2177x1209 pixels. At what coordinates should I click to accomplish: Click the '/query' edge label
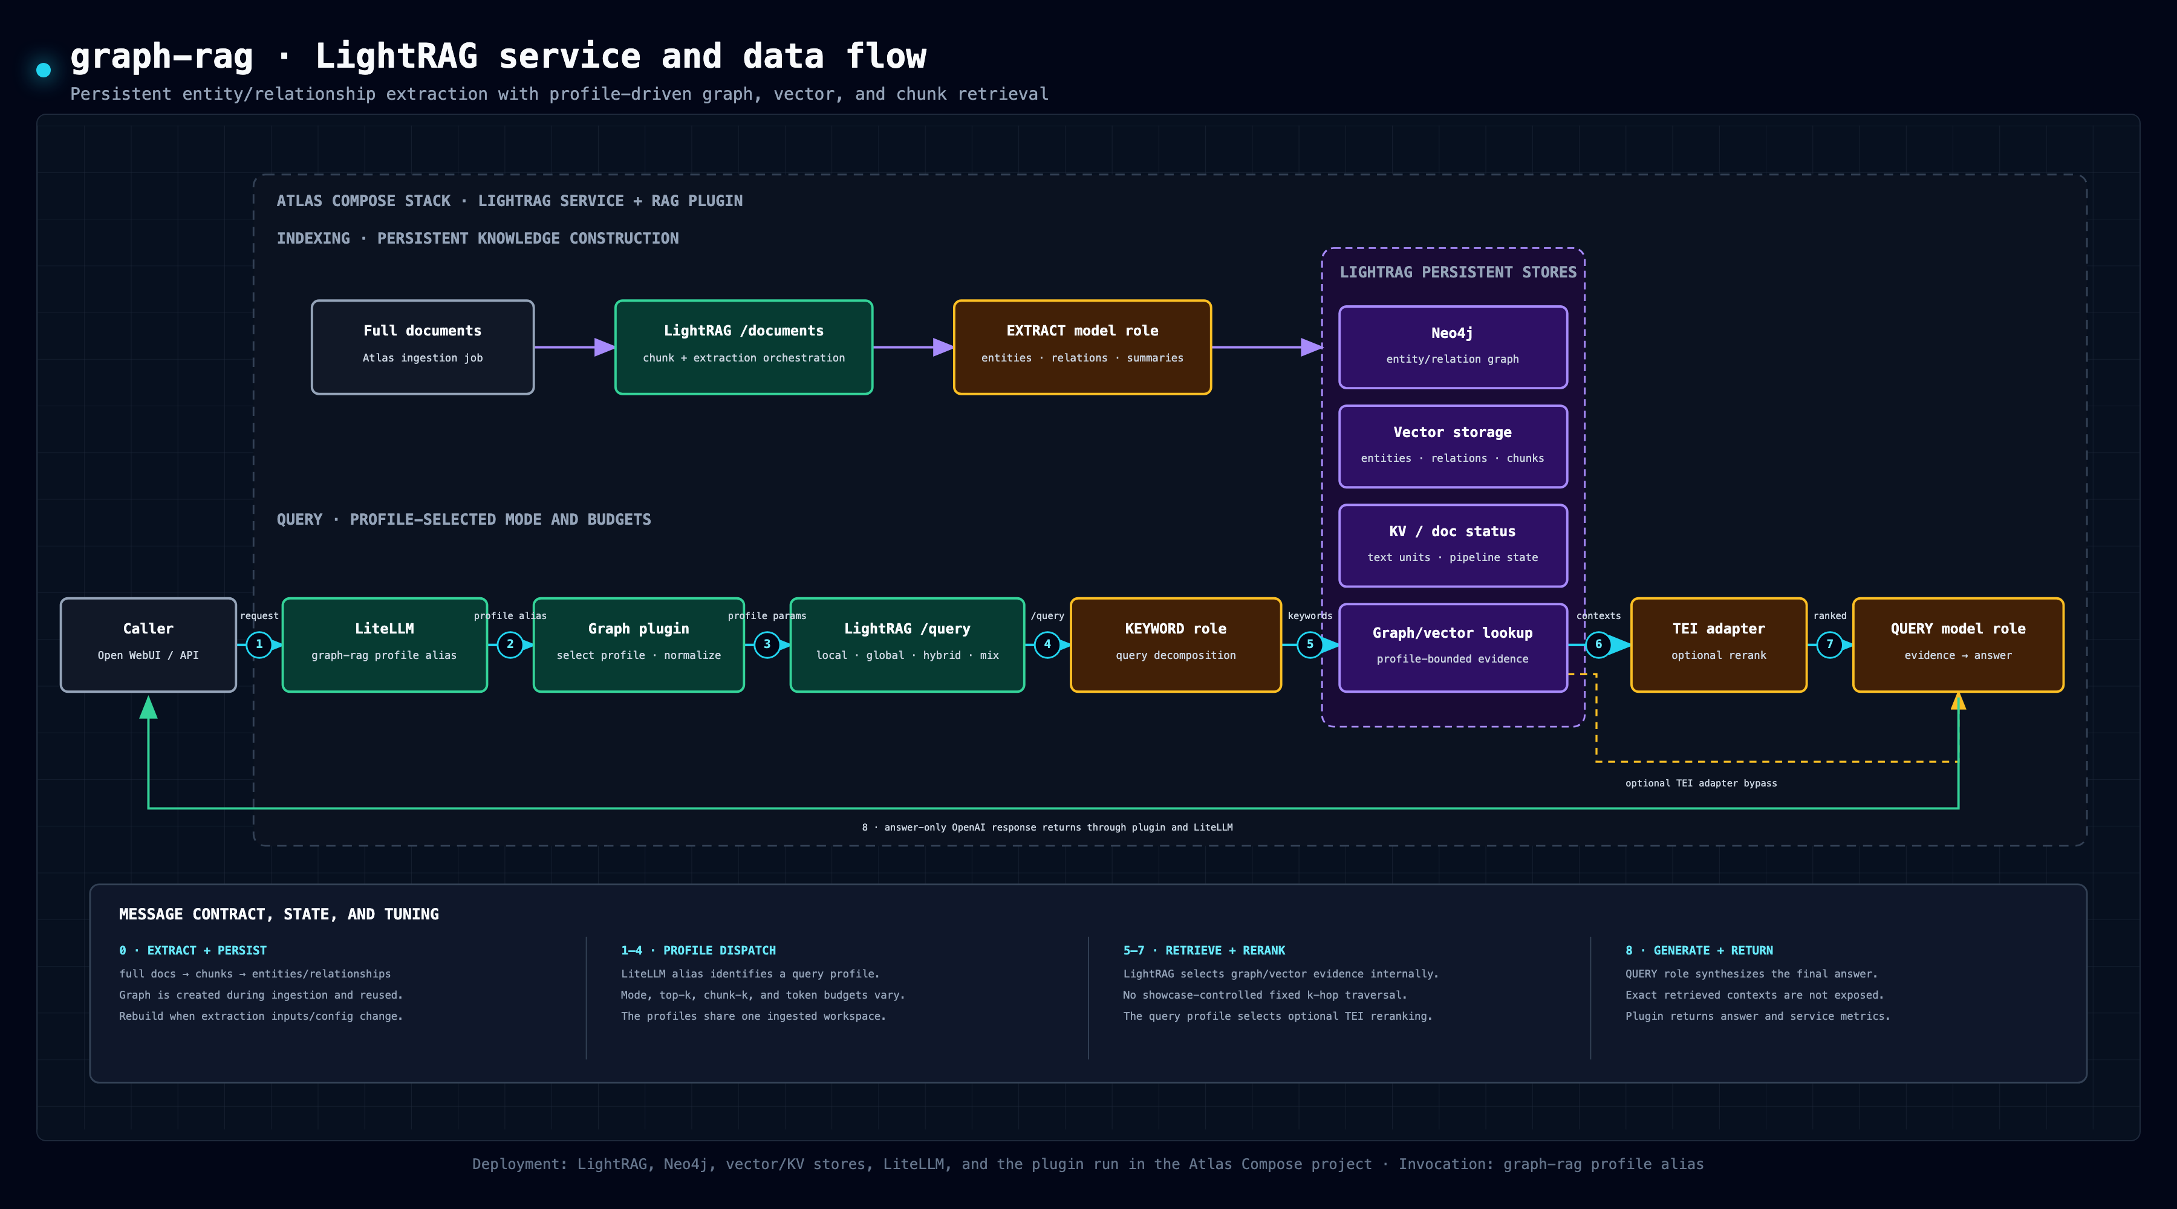point(1048,616)
